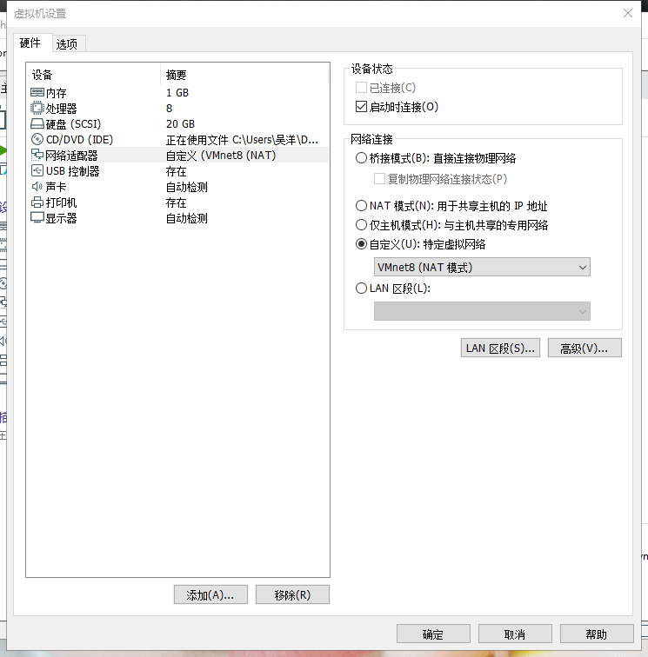Select the memory device icon
This screenshot has height=657, width=648.
click(37, 92)
